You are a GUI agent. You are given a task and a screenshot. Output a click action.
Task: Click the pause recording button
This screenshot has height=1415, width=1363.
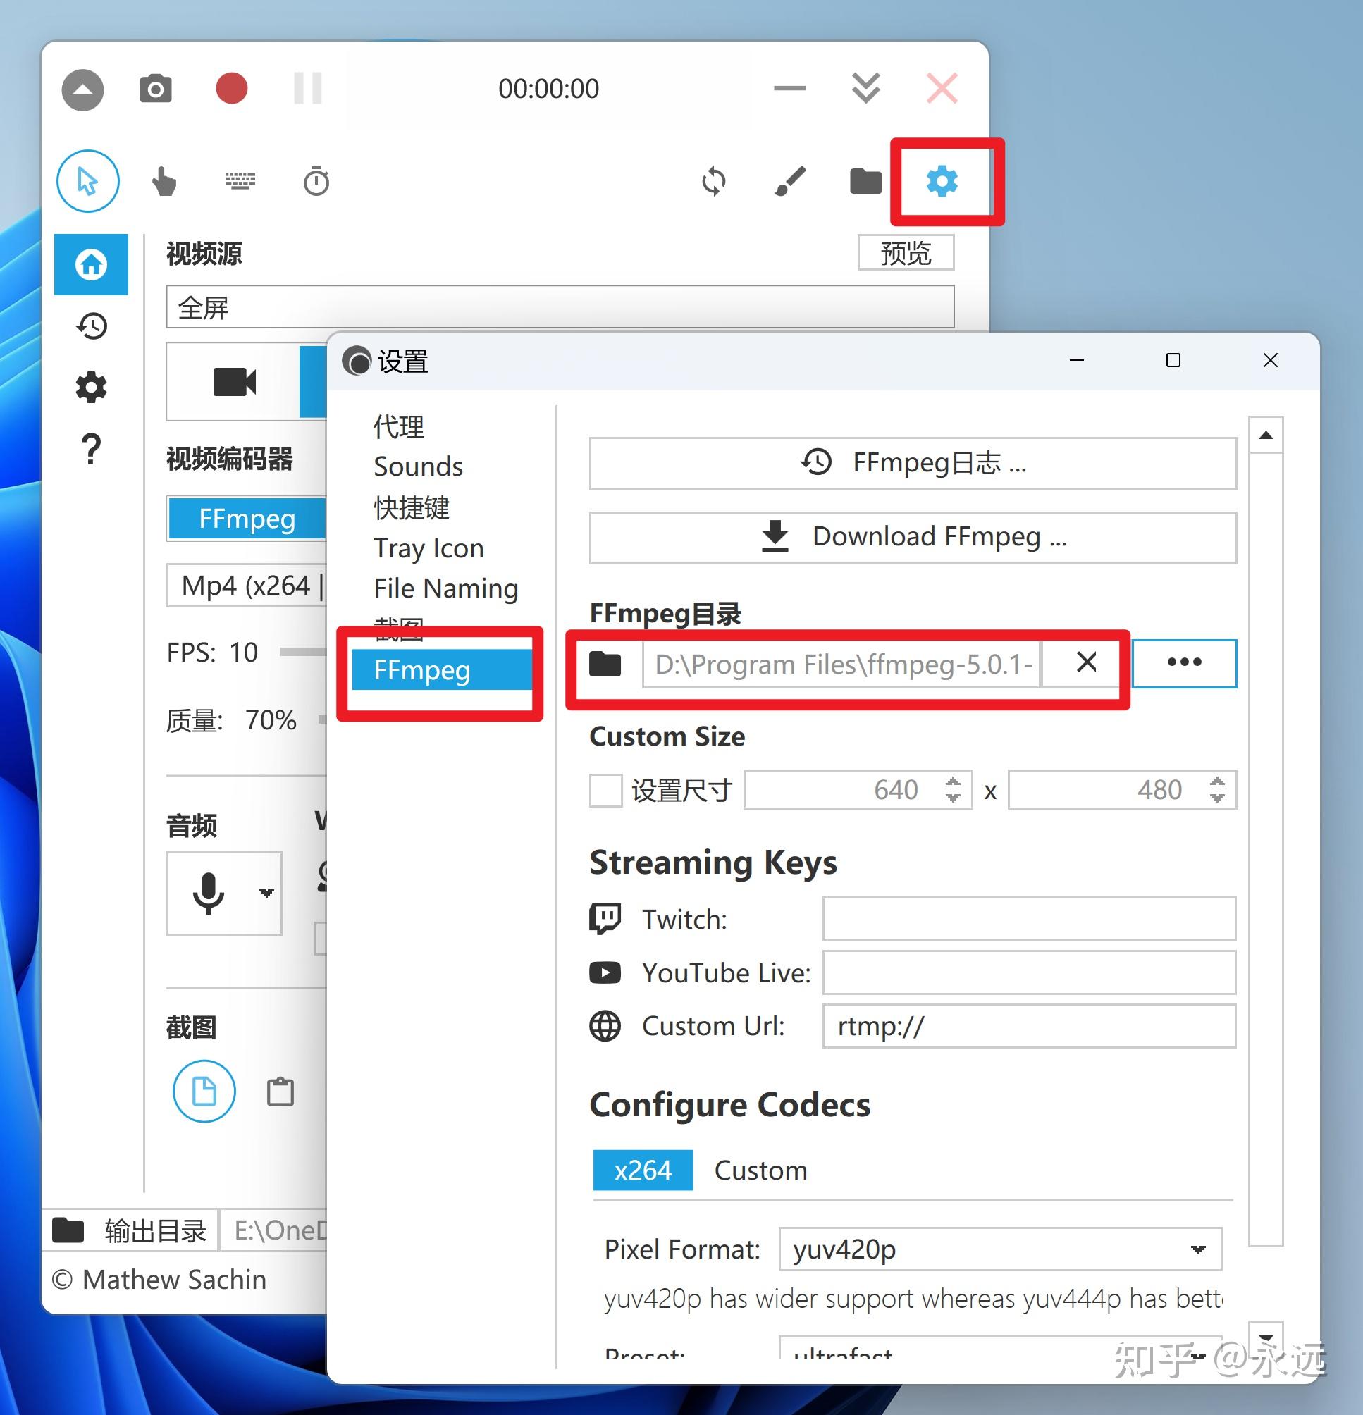tap(308, 88)
